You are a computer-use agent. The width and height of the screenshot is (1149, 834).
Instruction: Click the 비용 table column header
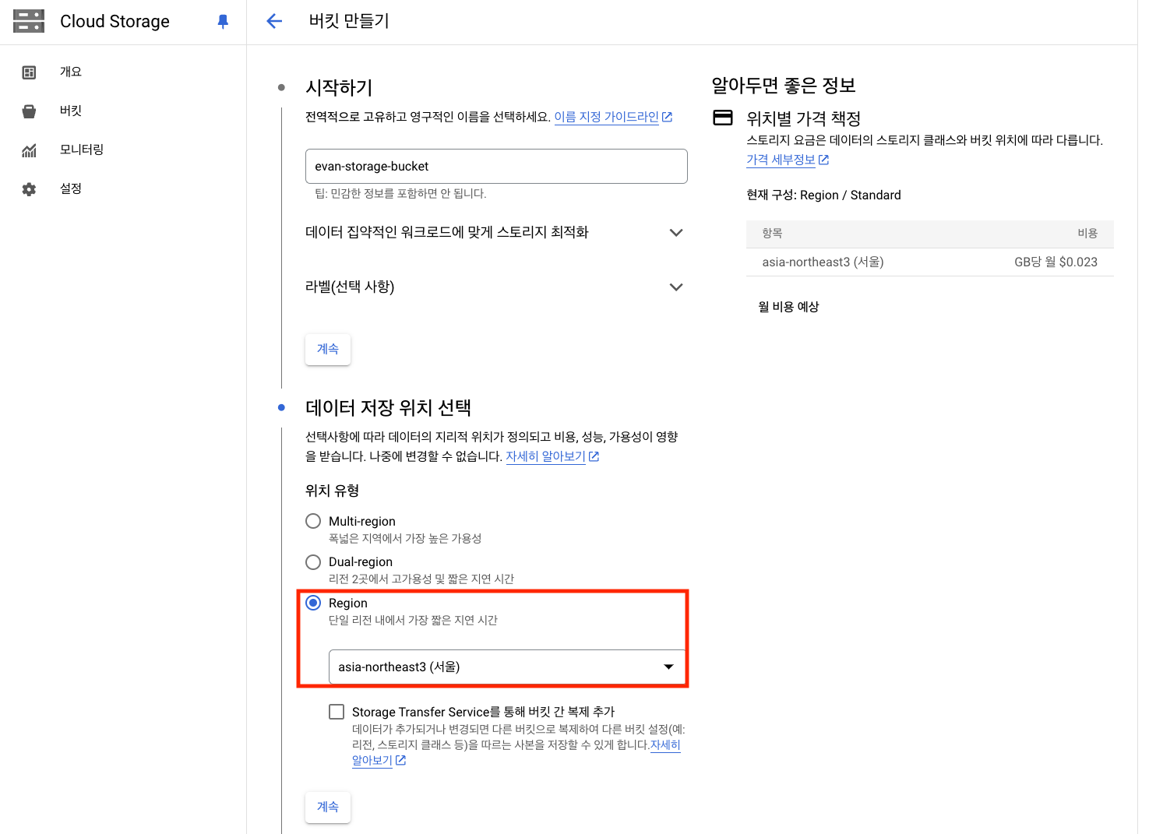click(x=1087, y=233)
